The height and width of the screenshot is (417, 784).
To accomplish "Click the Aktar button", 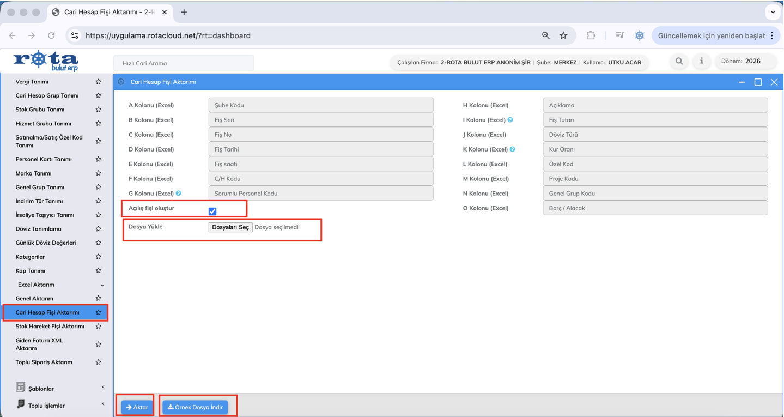I will point(137,407).
